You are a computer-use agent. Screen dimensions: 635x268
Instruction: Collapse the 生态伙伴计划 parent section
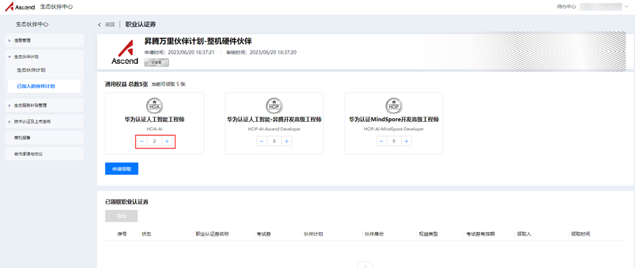coord(44,57)
